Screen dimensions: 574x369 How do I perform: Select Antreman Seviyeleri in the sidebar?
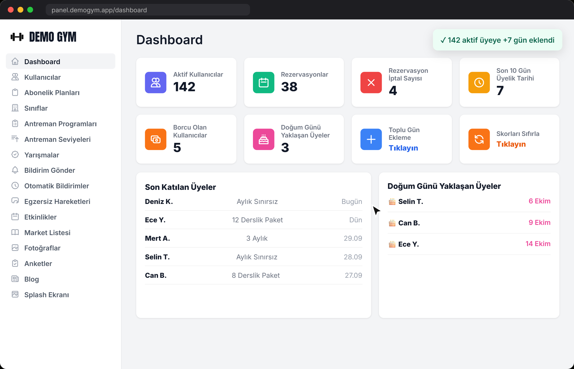pyautogui.click(x=60, y=139)
